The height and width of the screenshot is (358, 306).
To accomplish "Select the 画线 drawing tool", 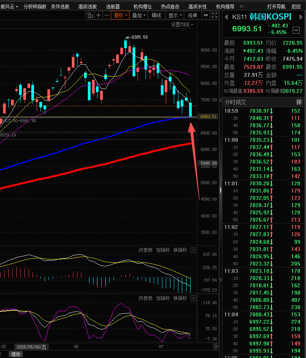I will (156, 15).
